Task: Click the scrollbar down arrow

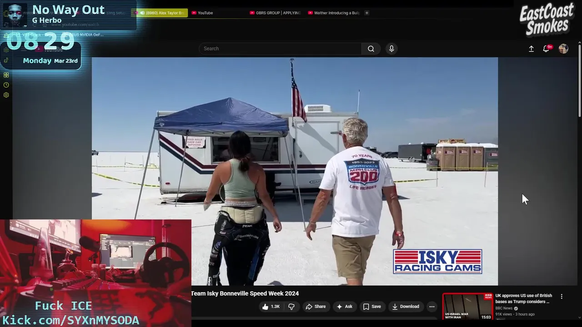Action: [580, 318]
